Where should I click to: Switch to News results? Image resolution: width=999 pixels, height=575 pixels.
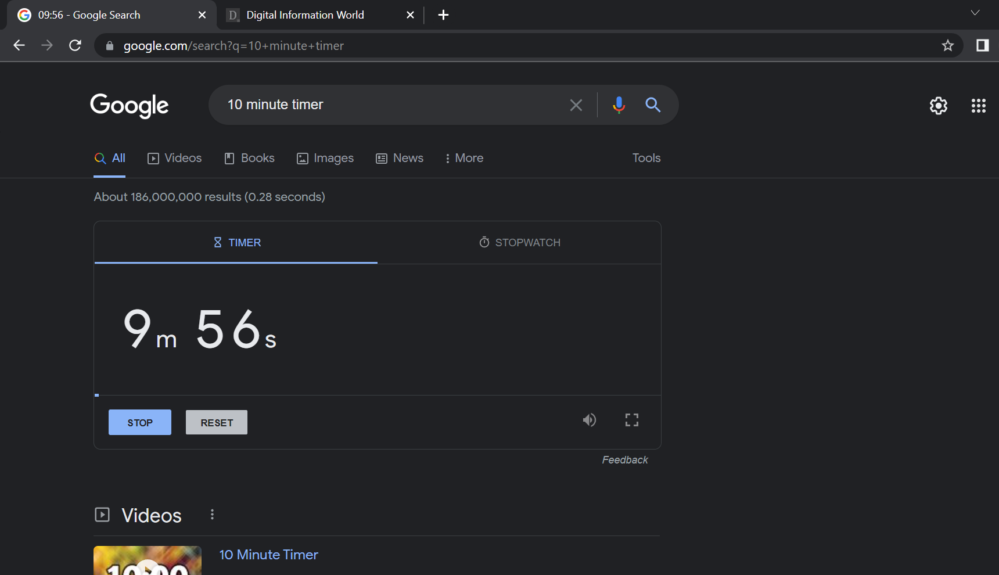click(400, 158)
